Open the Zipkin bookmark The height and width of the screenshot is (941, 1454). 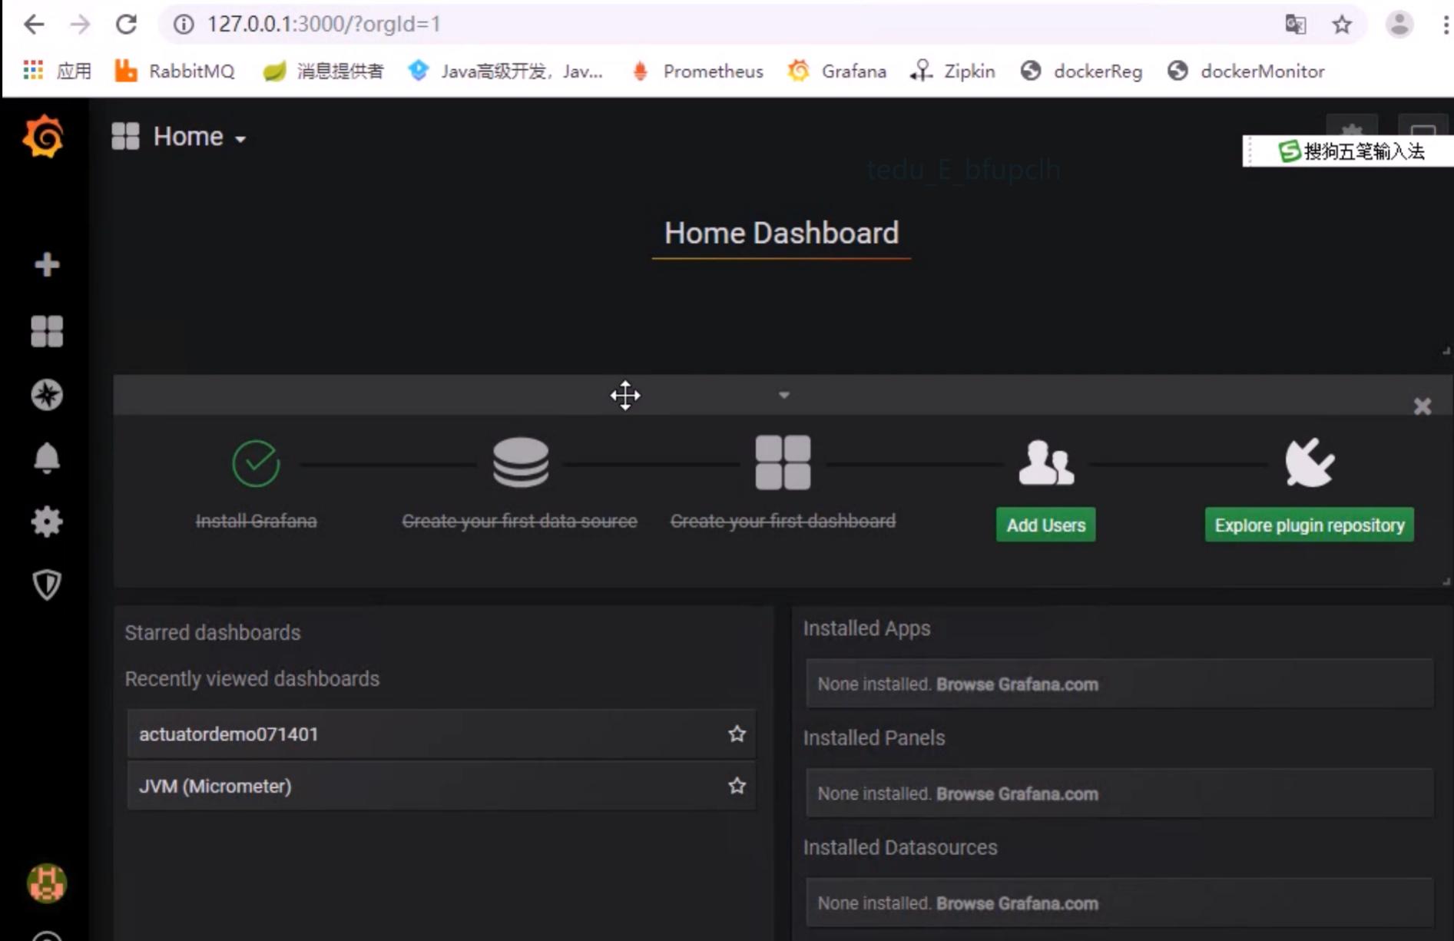(952, 71)
